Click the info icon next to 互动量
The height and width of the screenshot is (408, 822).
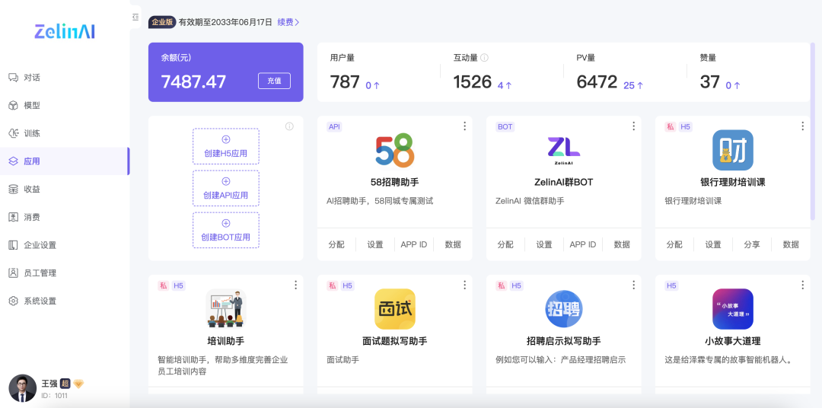(484, 58)
